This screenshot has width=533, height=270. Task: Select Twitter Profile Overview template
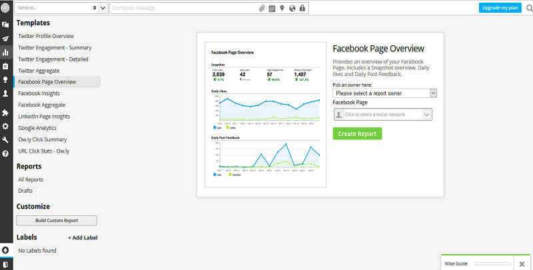click(x=46, y=36)
